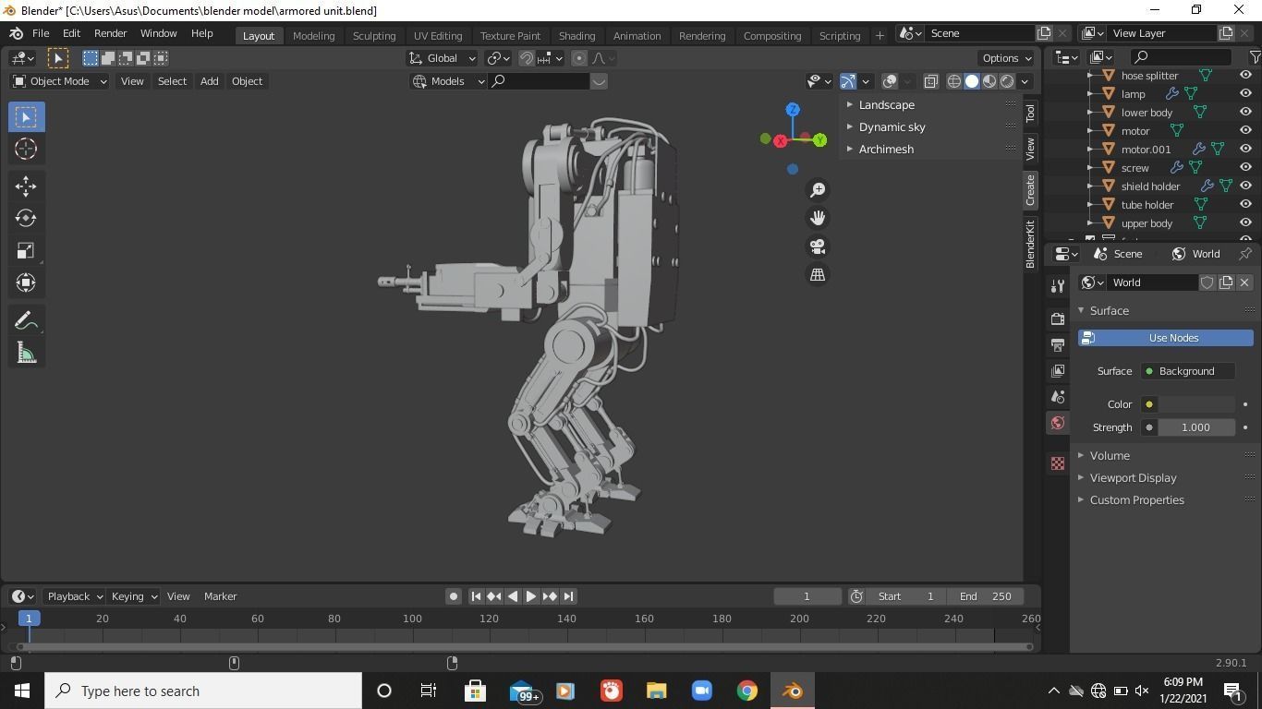This screenshot has width=1262, height=709.
Task: Click the World Color swatch
Action: pyautogui.click(x=1196, y=404)
